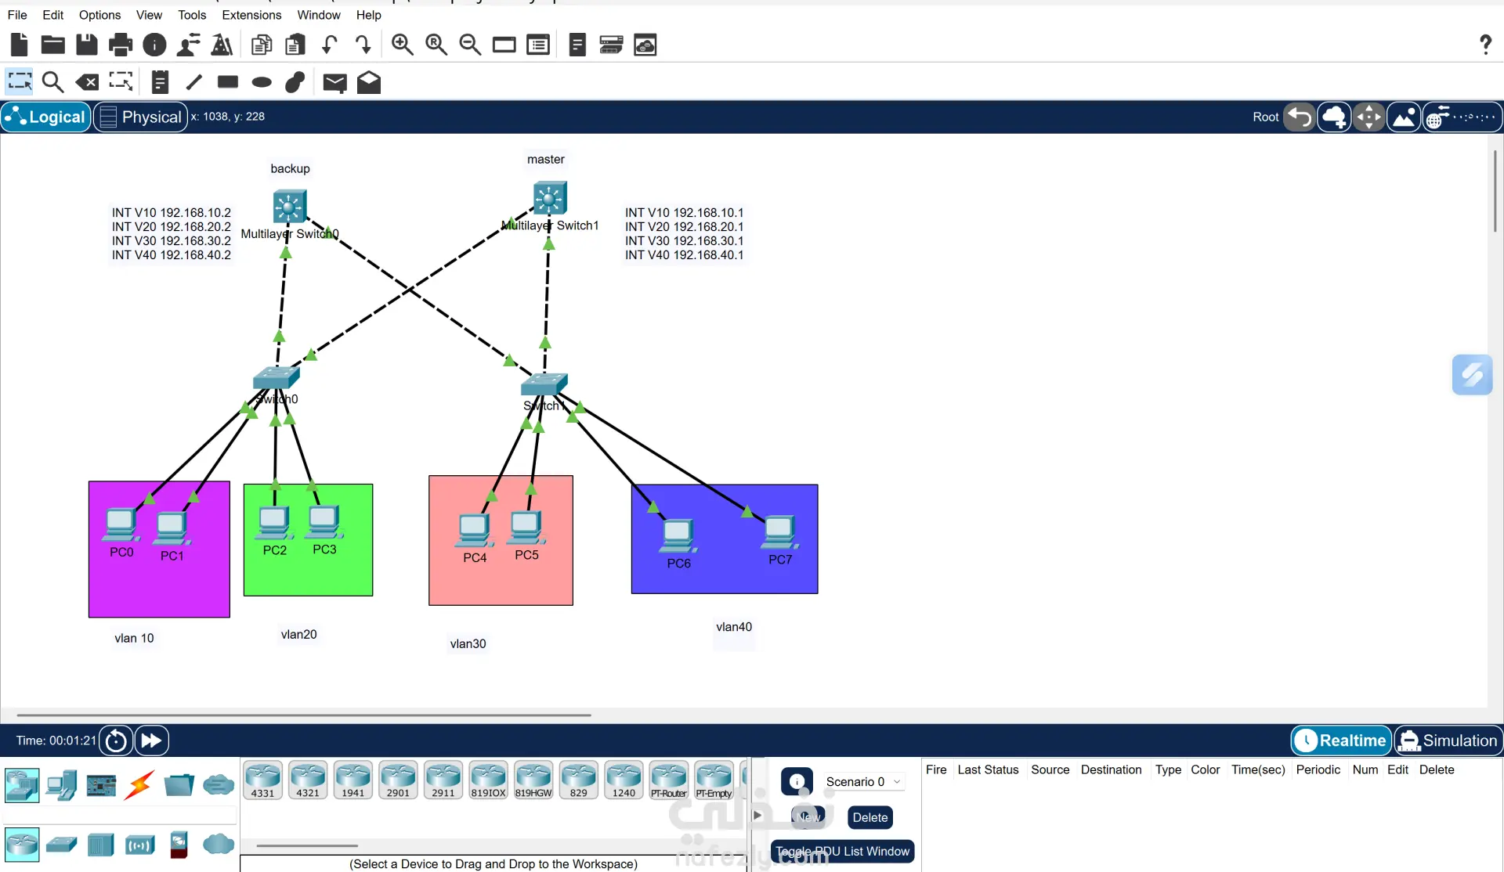
Task: Select the End Devices category icon
Action: pyautogui.click(x=61, y=784)
